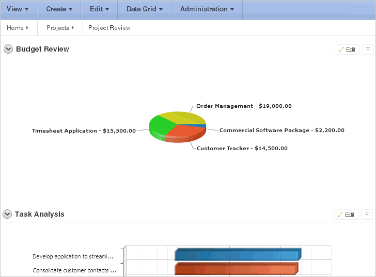The height and width of the screenshot is (277, 376).
Task: Click 'Consolidate customer contacts ...' label
Action: (x=74, y=270)
